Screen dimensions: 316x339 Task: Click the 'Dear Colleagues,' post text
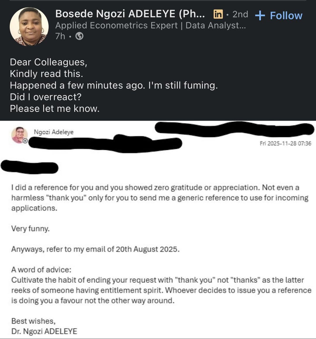[49, 62]
